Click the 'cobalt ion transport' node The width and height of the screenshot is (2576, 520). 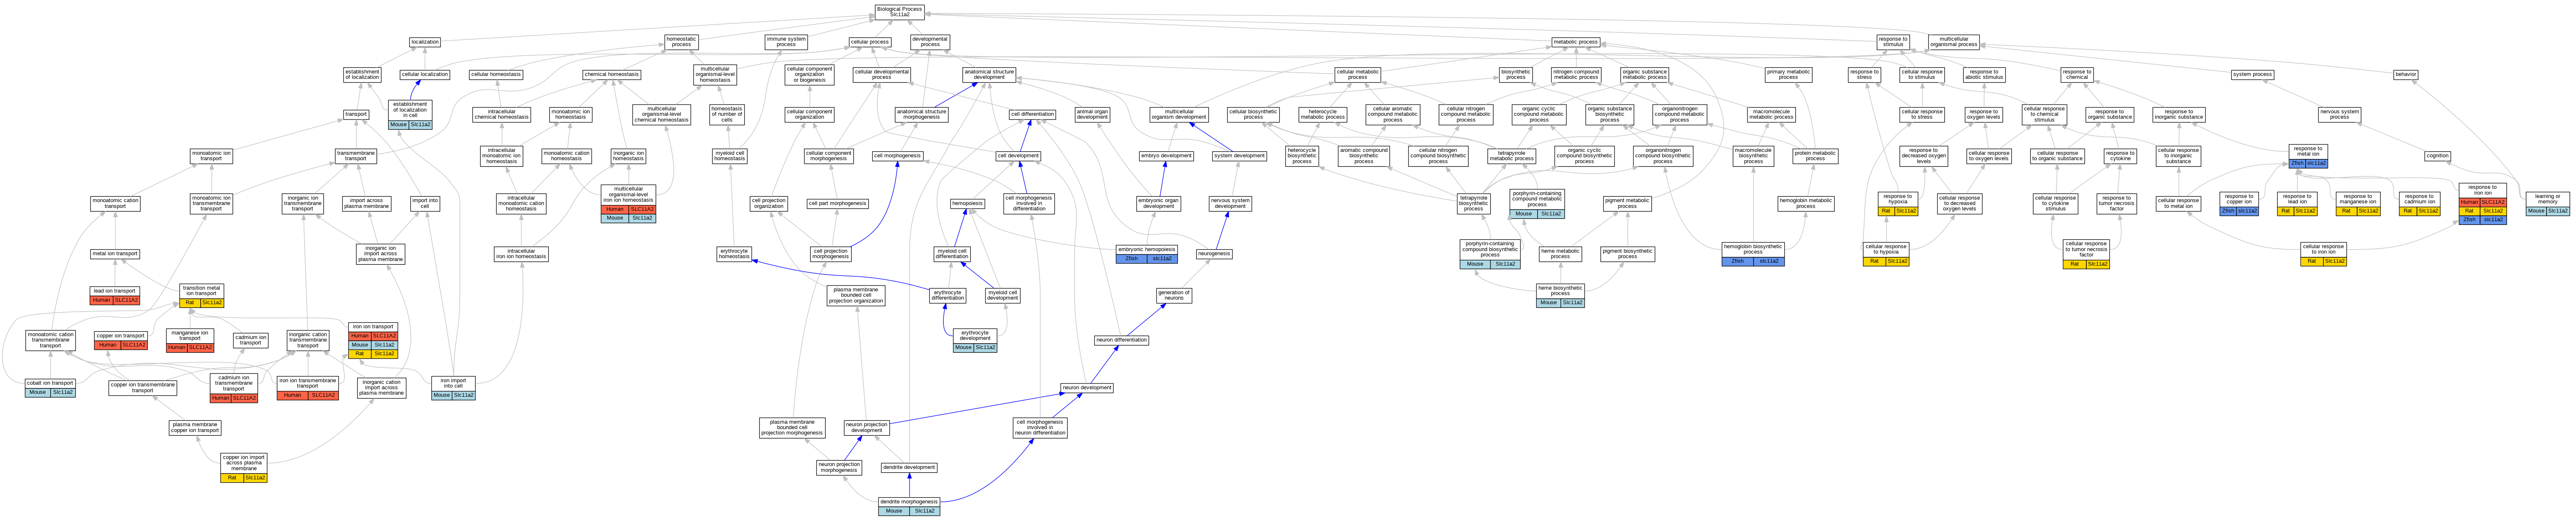[x=50, y=387]
